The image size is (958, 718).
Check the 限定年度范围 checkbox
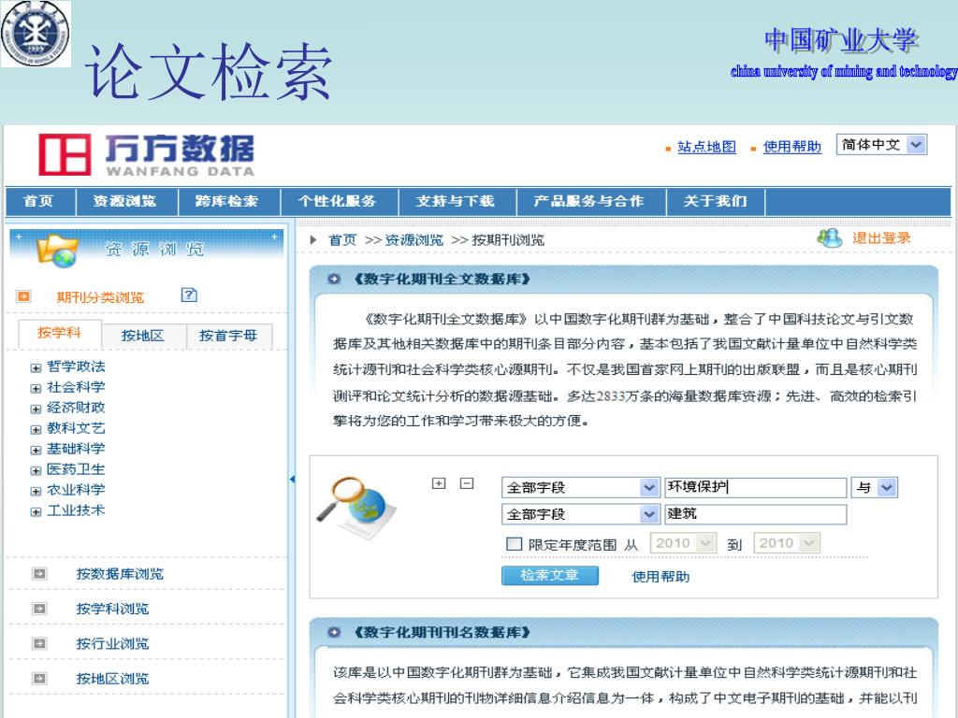515,543
